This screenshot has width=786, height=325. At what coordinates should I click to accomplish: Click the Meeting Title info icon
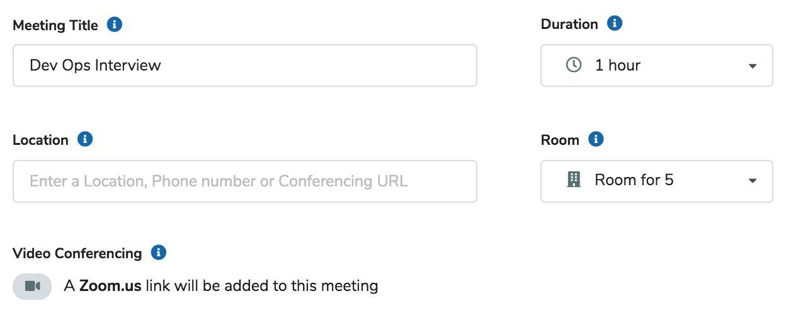(114, 25)
